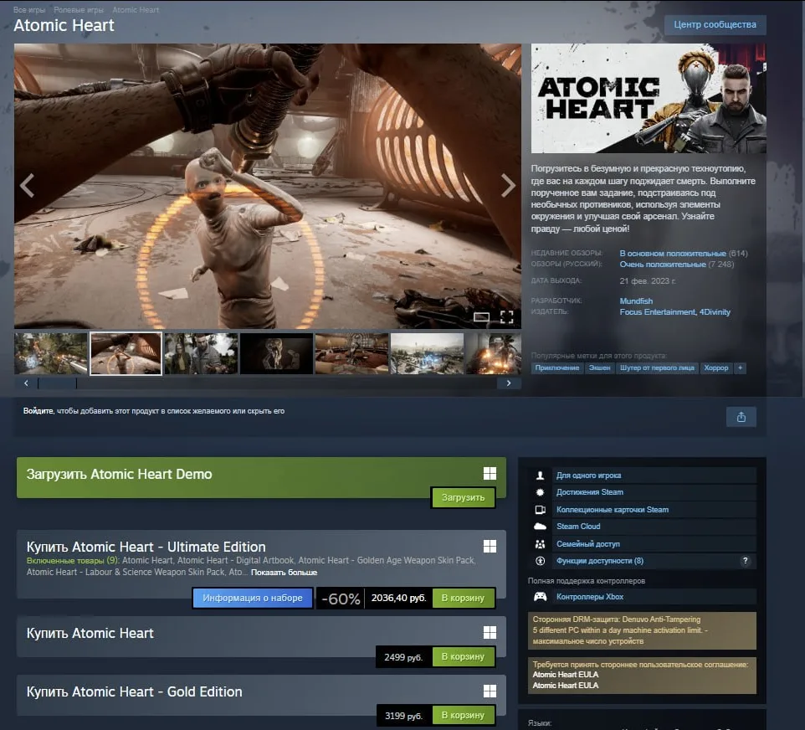Viewport: 805px width, 730px height.
Task: Open Достижения Steam link
Action: click(x=590, y=492)
